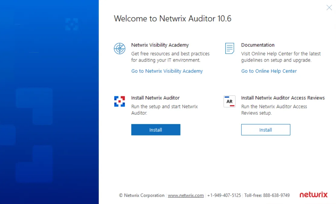Click the Netwrix Auditor red-blue squares icon
The width and height of the screenshot is (336, 204).
[120, 101]
